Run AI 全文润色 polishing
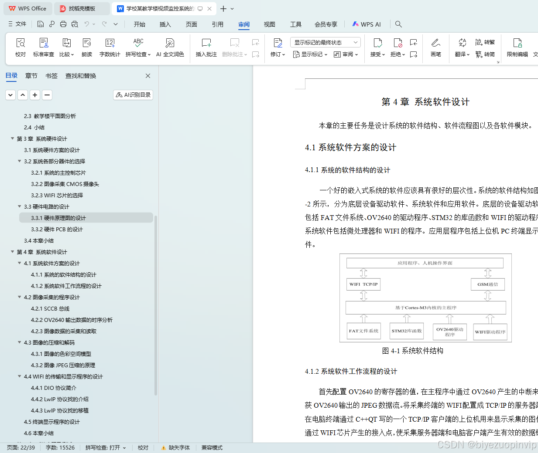This screenshot has height=453, width=538. coord(170,47)
